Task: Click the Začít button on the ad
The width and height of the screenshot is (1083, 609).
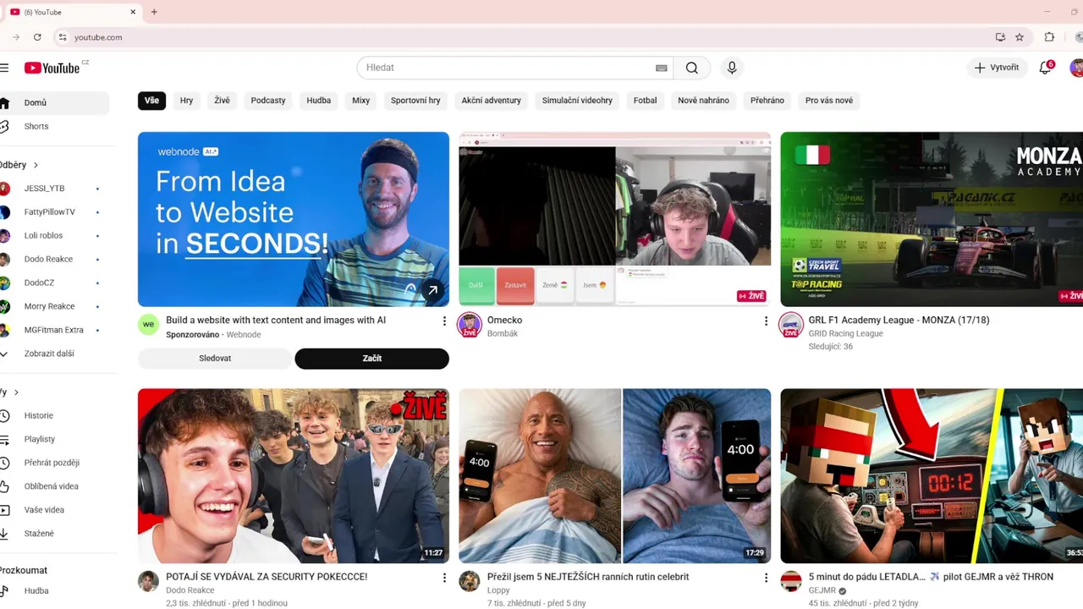Action: point(372,359)
